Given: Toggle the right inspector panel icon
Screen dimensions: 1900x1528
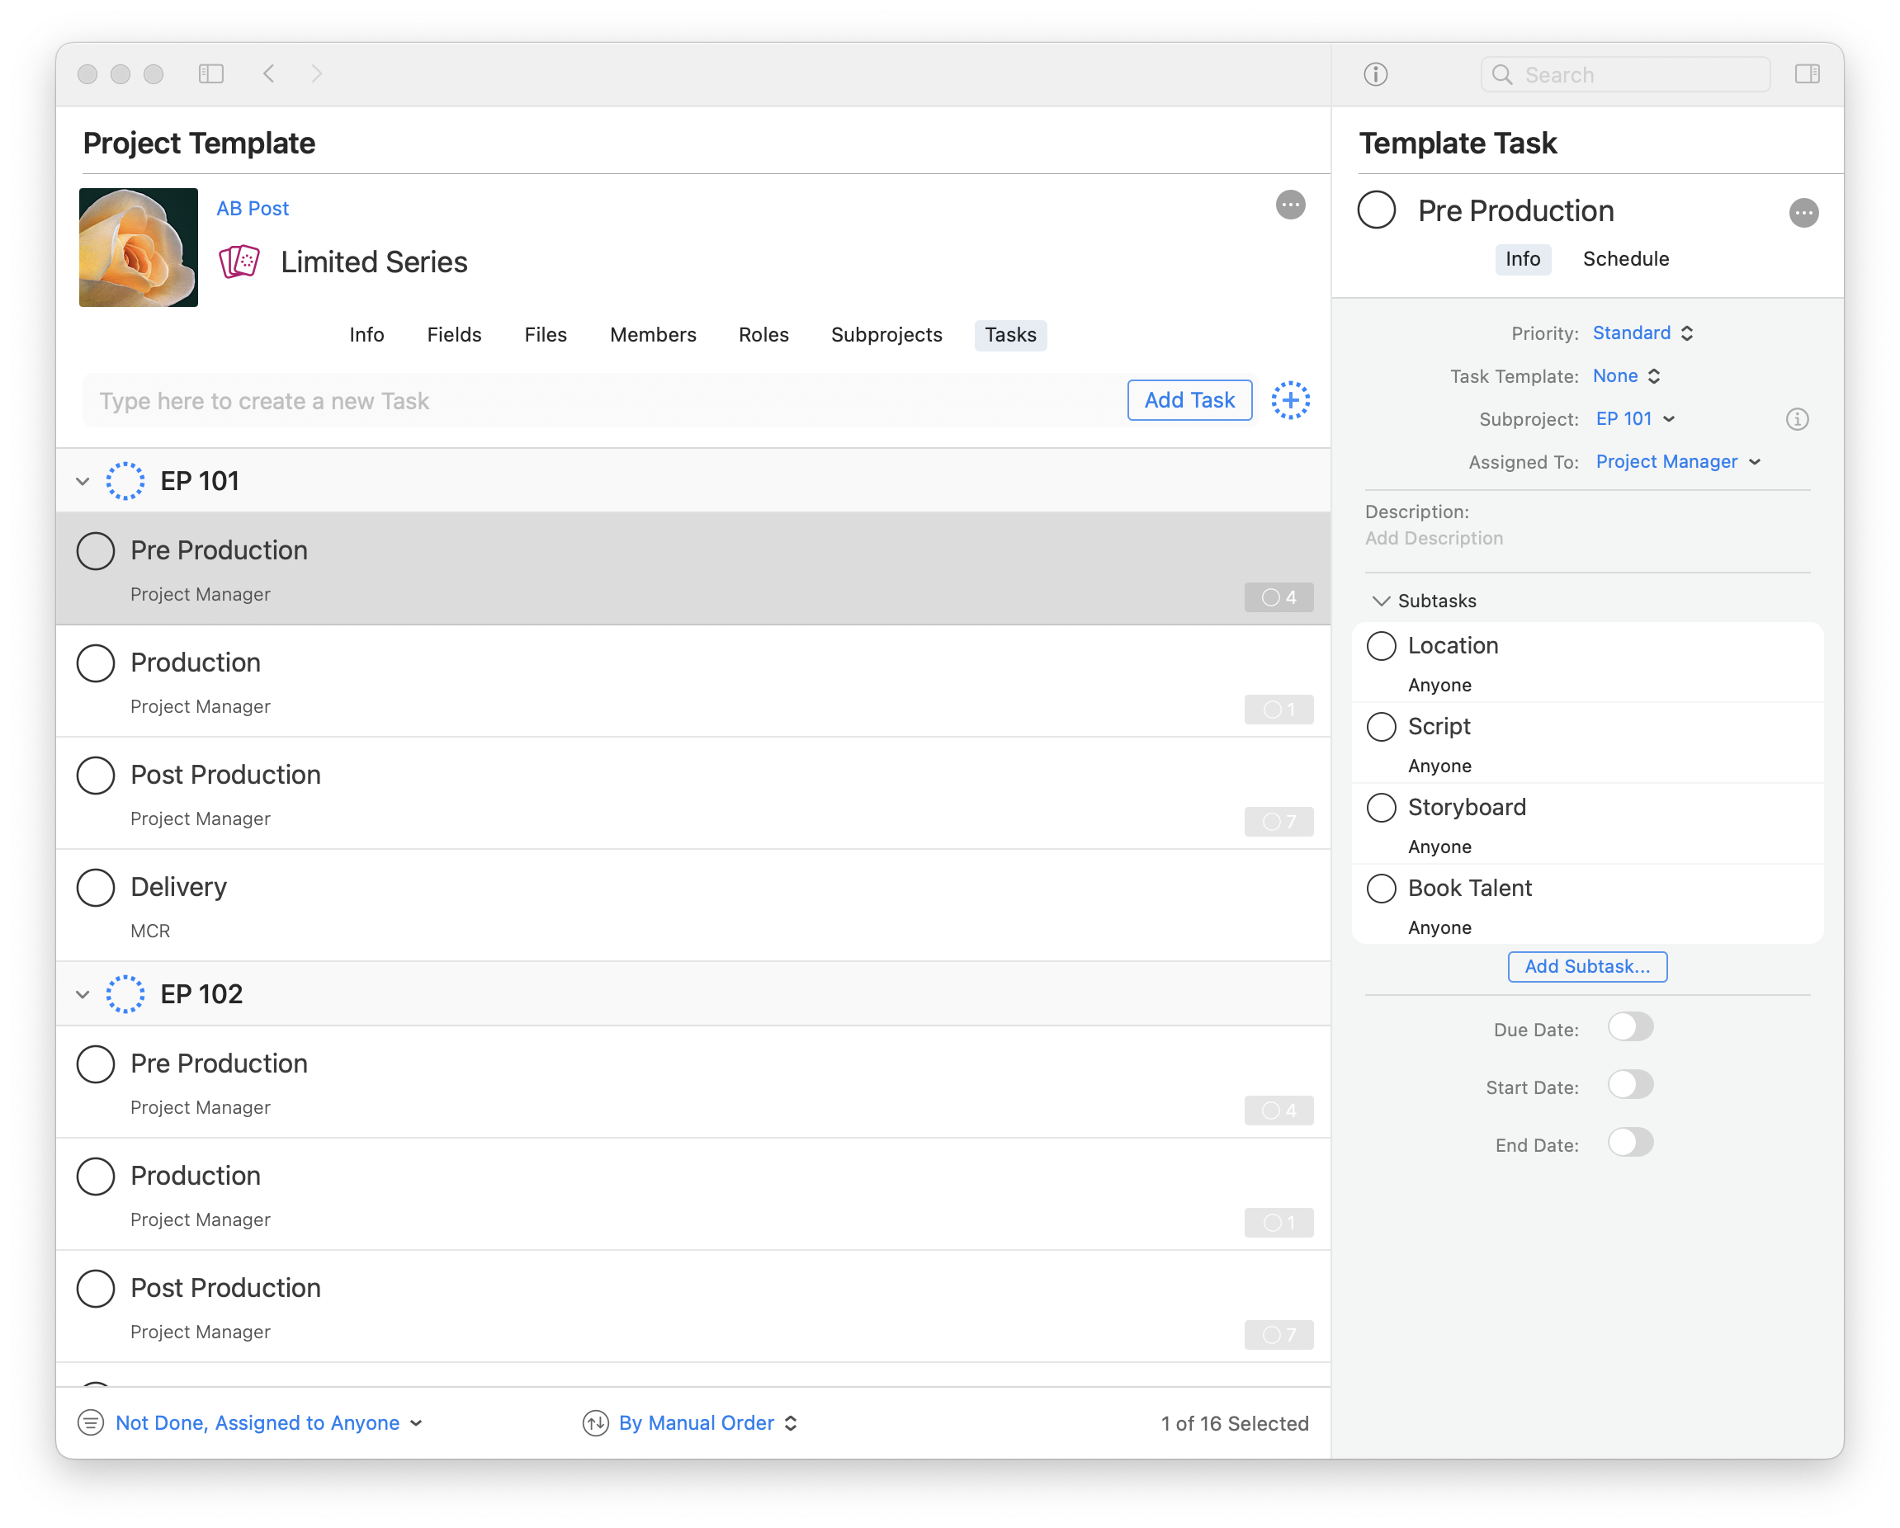Looking at the screenshot, I should (x=1807, y=74).
